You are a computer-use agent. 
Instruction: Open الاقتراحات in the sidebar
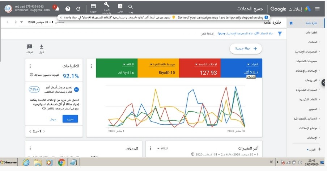[311, 33]
